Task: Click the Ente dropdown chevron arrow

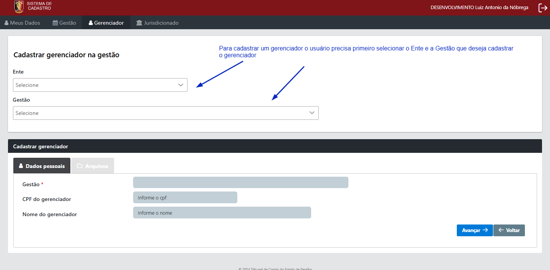Action: 181,85
